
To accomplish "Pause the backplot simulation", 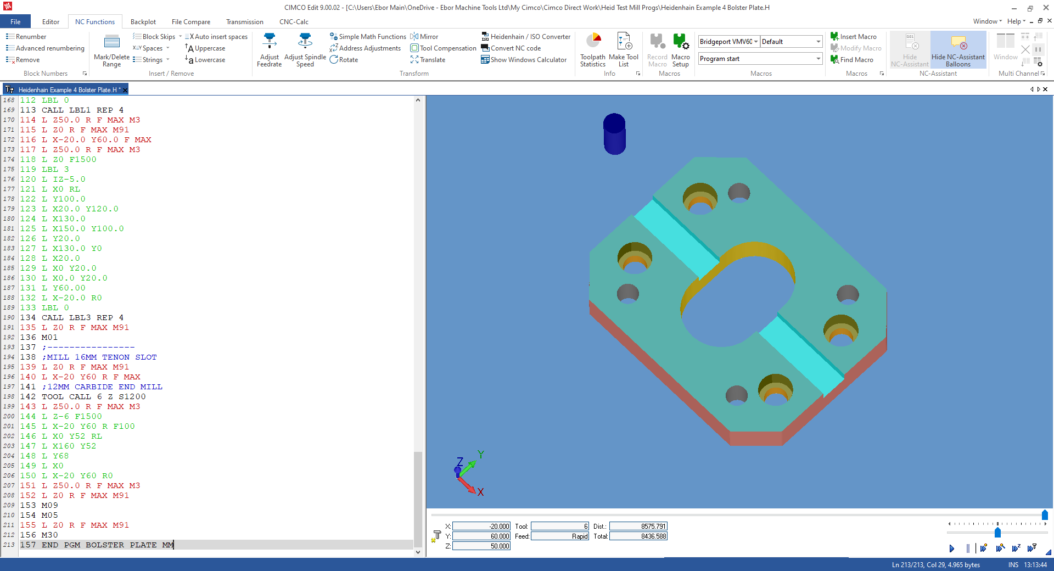I will pos(968,548).
